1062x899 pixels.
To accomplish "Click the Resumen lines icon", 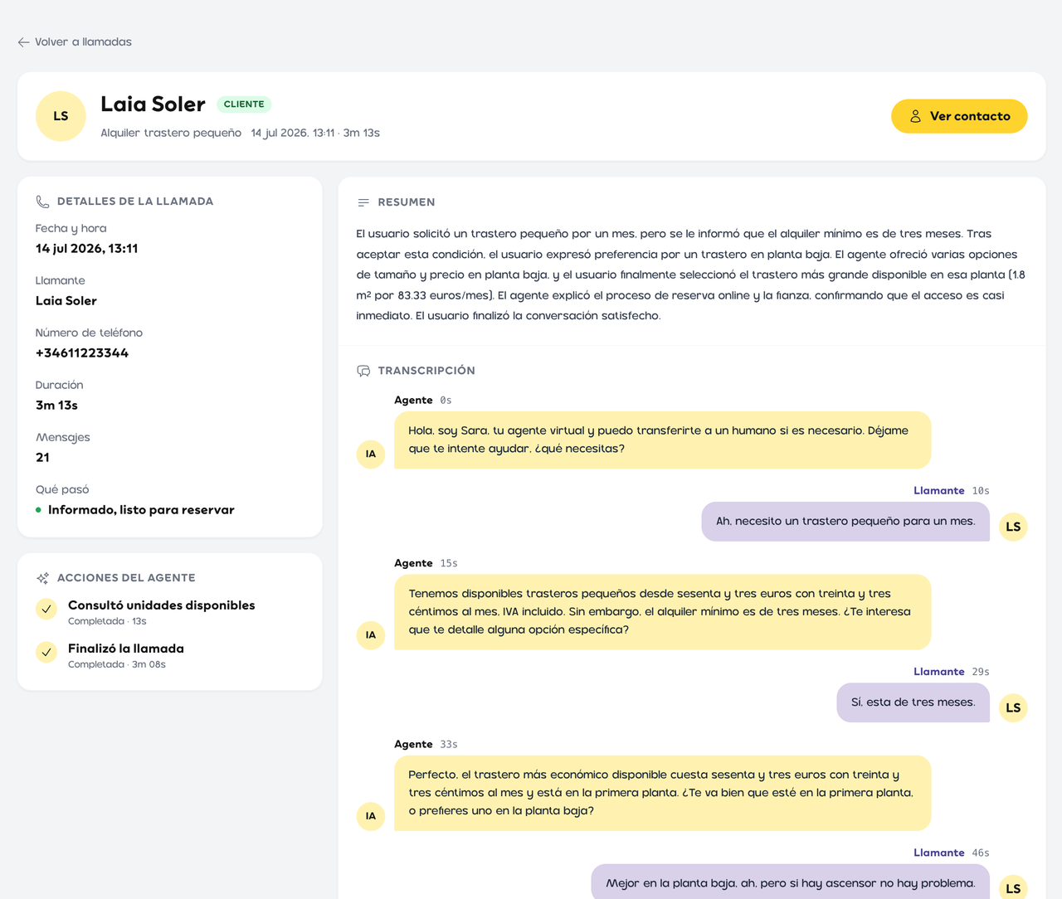I will coord(363,202).
